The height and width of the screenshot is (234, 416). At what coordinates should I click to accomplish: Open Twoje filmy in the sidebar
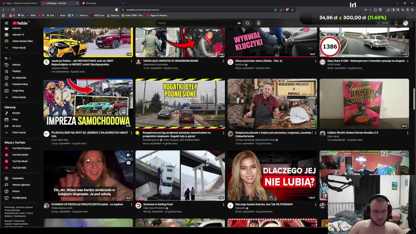click(18, 91)
